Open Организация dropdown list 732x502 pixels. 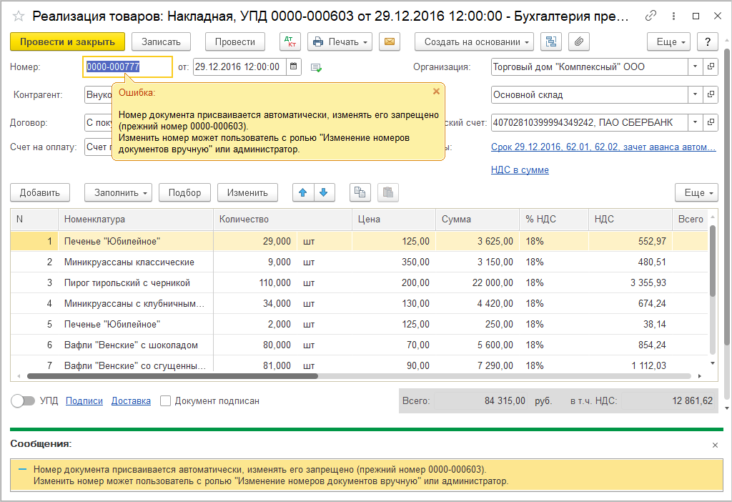point(695,67)
